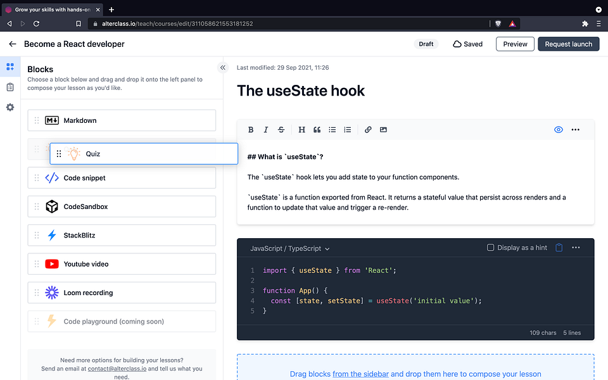Click the 'from the sidebar' link
The image size is (608, 380).
pos(360,374)
